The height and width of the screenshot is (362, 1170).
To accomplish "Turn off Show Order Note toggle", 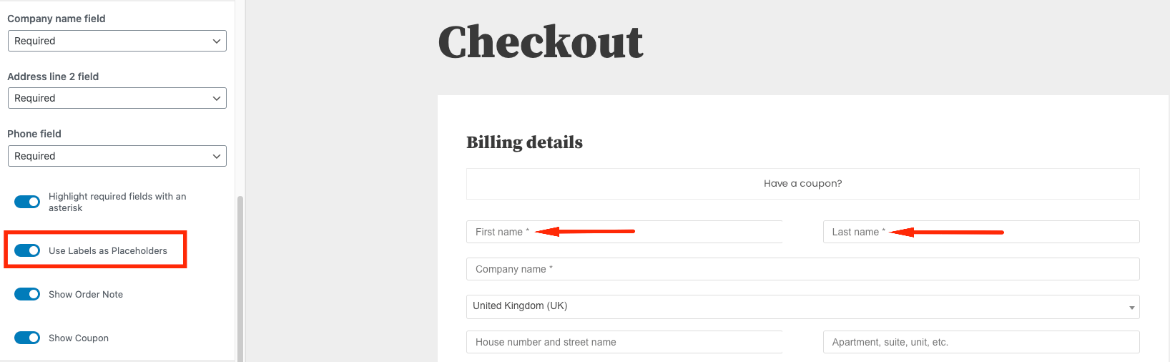I will click(x=27, y=294).
